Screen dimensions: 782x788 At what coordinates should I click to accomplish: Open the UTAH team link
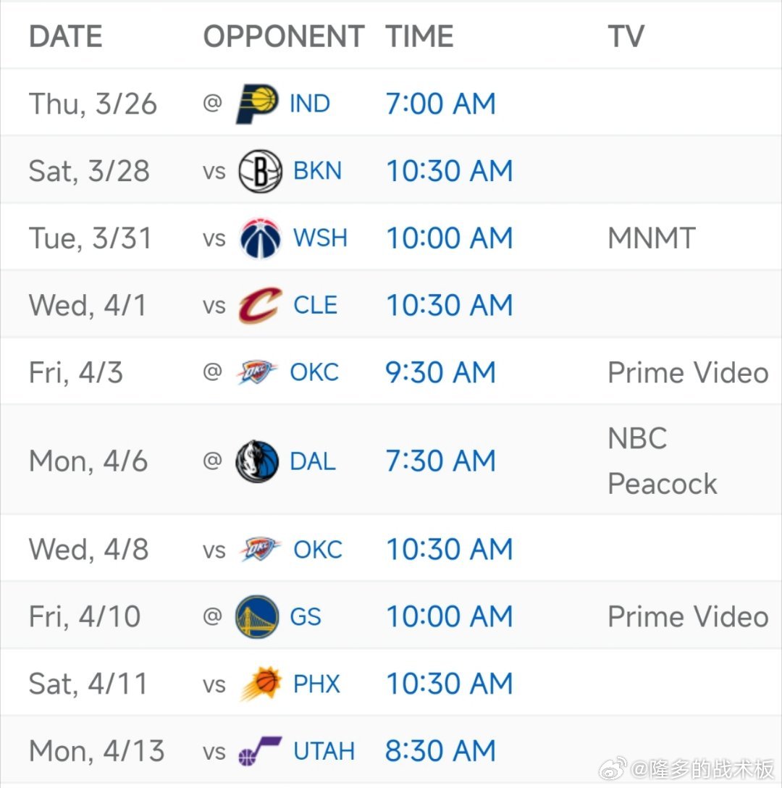[324, 751]
